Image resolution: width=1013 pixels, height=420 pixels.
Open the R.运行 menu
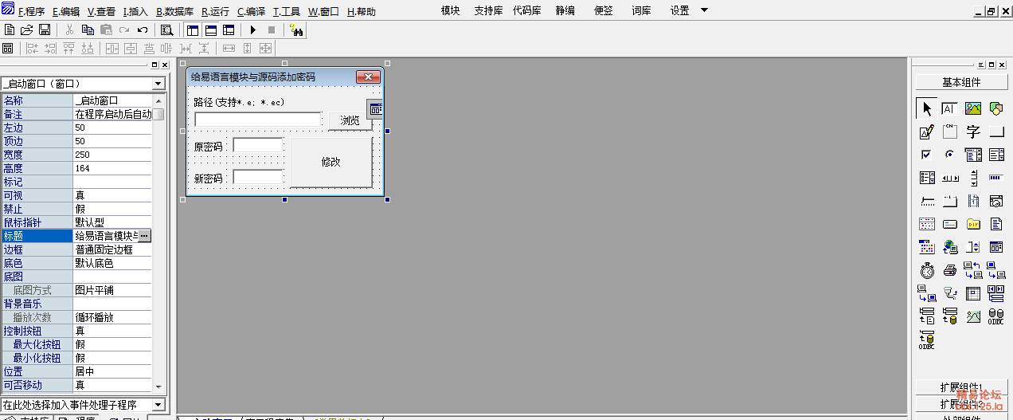[x=215, y=11]
